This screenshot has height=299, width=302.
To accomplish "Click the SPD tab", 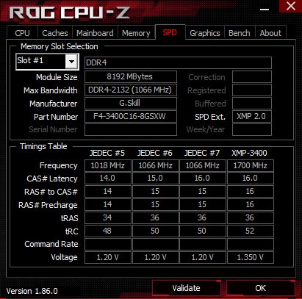I will click(x=170, y=32).
